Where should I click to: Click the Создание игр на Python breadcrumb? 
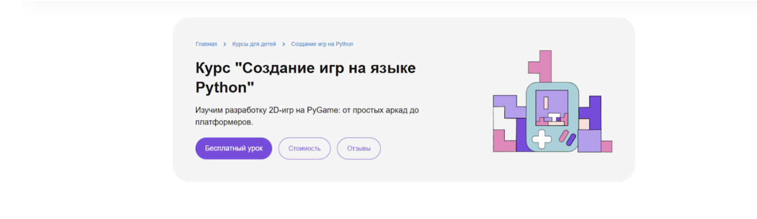pos(322,44)
